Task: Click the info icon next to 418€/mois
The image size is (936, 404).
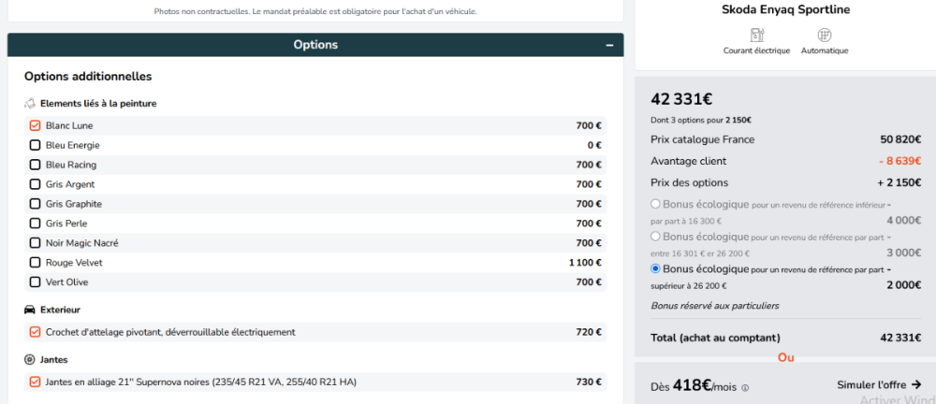Action: pyautogui.click(x=745, y=386)
